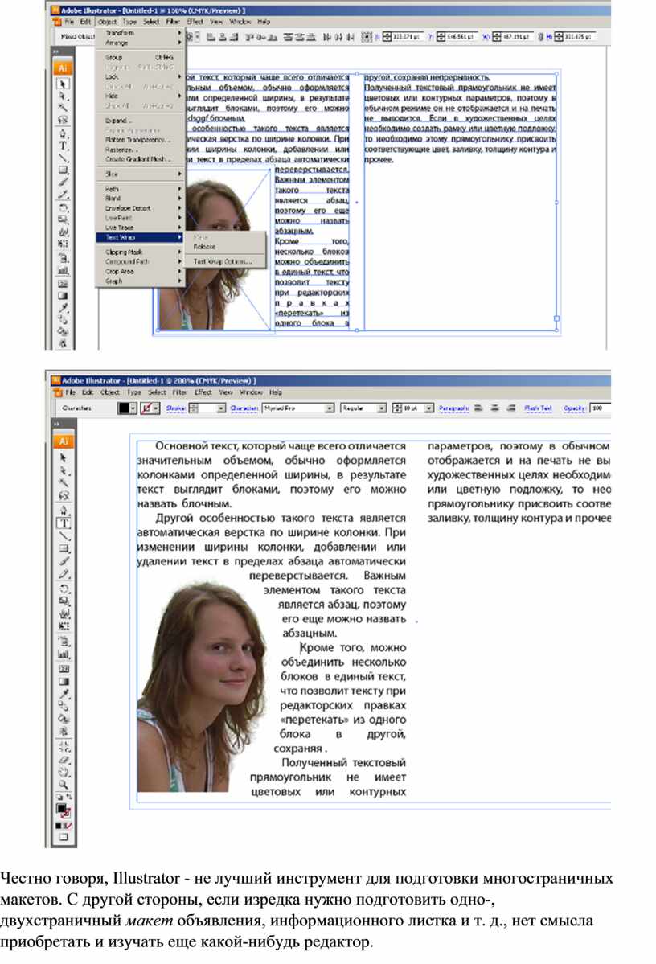Open the Object menu in the 150% window
This screenshot has width=656, height=964.
click(108, 22)
